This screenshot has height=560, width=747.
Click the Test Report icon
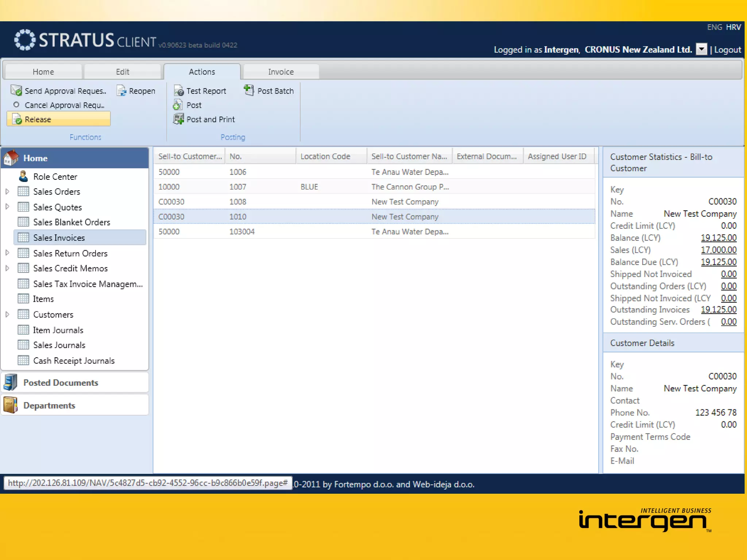coord(178,90)
